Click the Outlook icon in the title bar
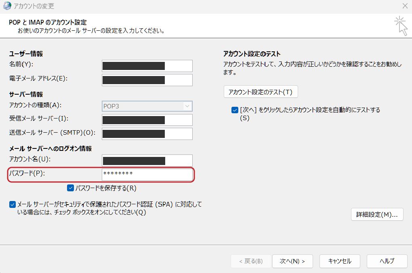Screen dimensions: 412x273 [7, 6]
